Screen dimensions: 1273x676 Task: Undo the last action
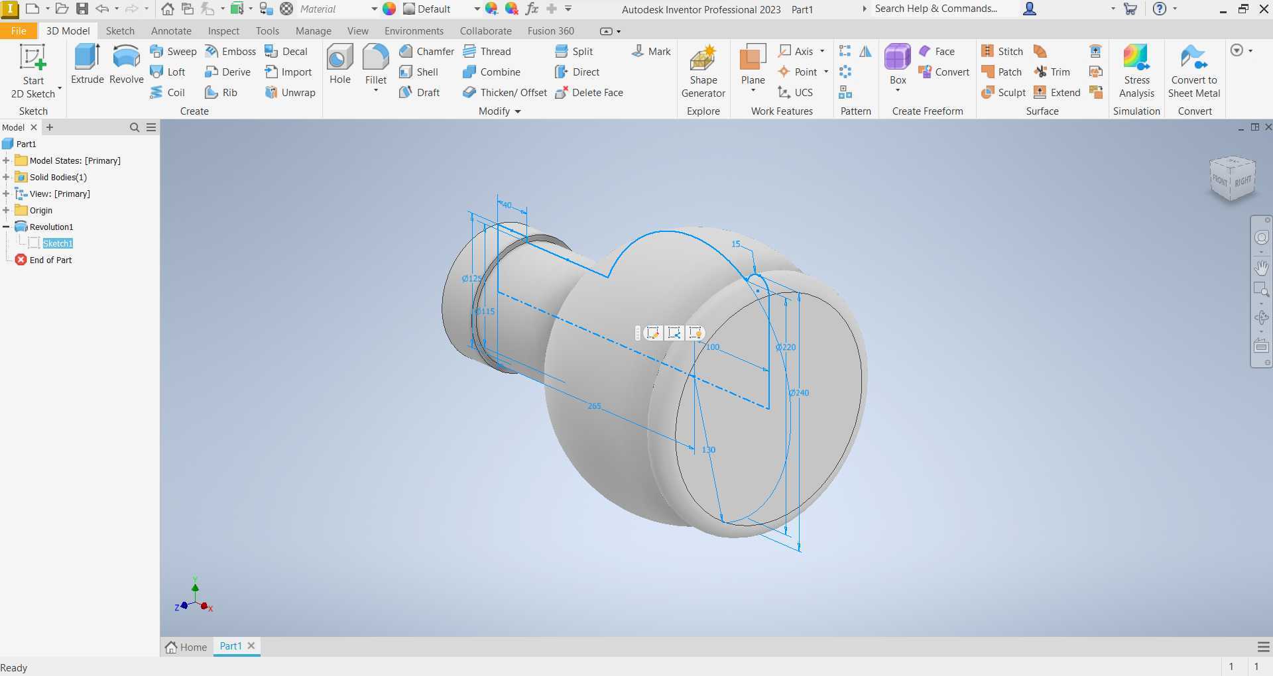[102, 9]
